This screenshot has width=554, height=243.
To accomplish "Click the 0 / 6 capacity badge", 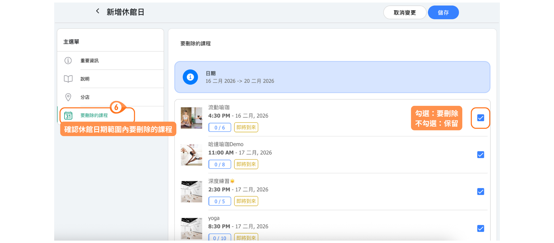I will tap(219, 127).
